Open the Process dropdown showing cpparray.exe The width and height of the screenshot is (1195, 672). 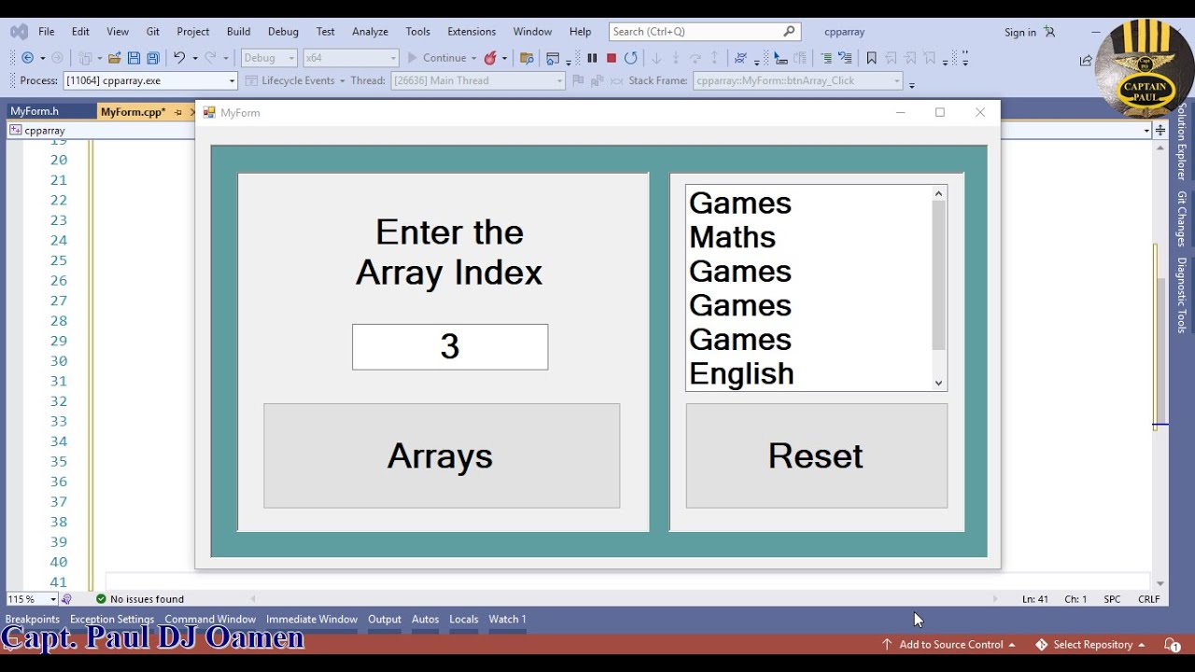150,81
